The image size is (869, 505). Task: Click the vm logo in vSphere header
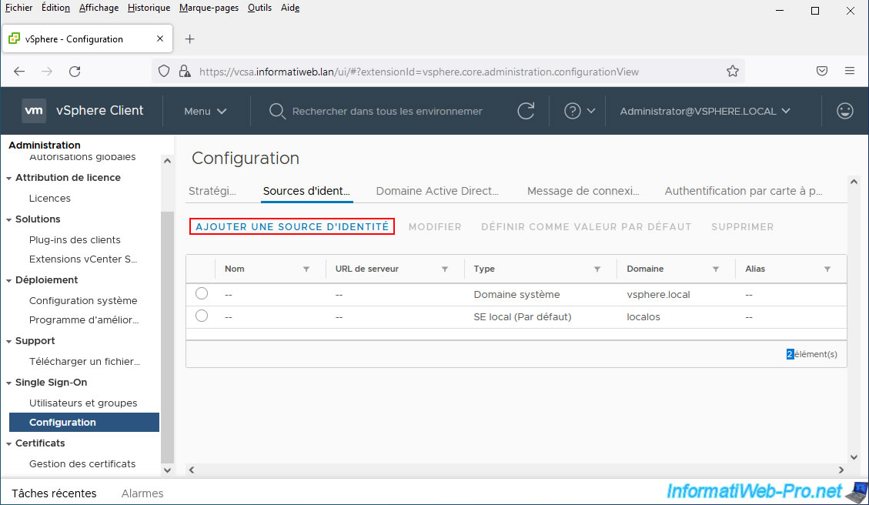click(x=34, y=111)
